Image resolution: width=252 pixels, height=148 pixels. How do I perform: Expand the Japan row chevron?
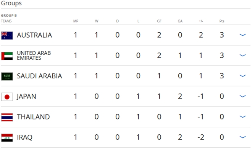click(242, 96)
